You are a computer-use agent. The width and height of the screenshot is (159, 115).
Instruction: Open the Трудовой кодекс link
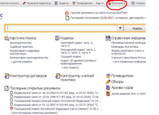click(x=71, y=57)
